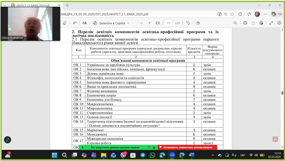285x161 pixels.
Task: Click the vertical scrollbar thumb
Action: [x=282, y=93]
